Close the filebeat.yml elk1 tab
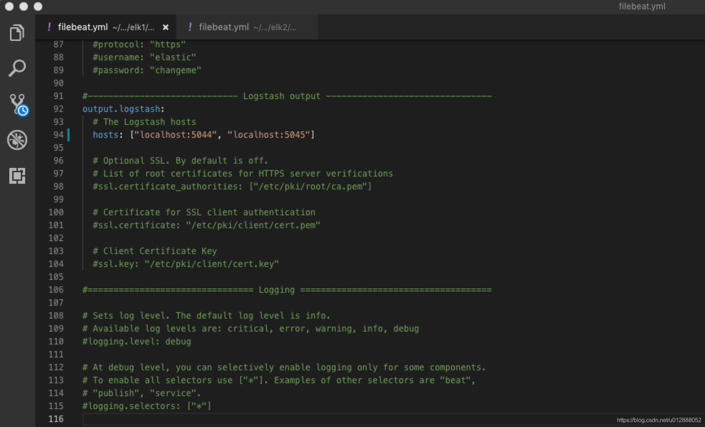705x427 pixels. [x=165, y=27]
